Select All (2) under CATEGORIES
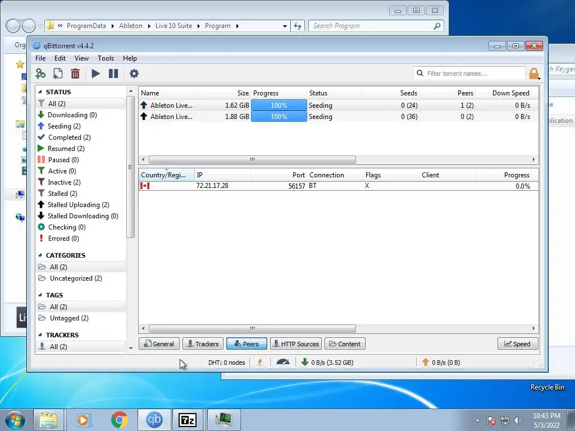This screenshot has height=431, width=575. click(81, 267)
